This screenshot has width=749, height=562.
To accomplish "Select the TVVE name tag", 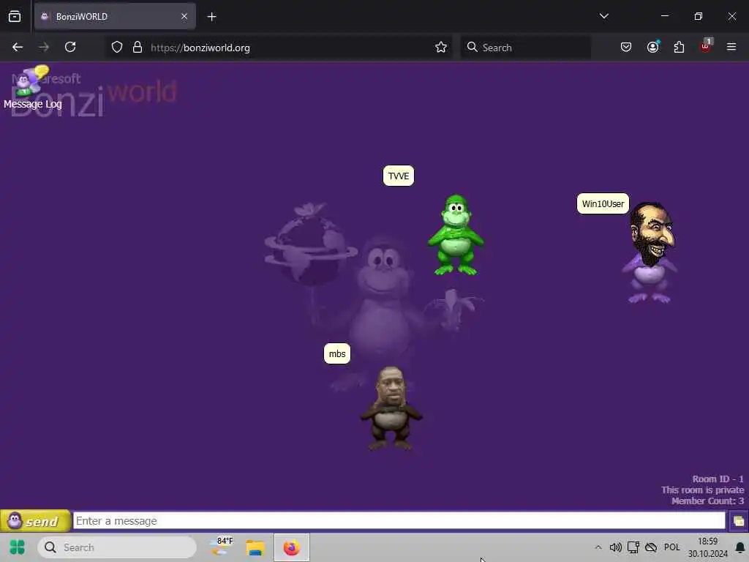I will pyautogui.click(x=399, y=176).
